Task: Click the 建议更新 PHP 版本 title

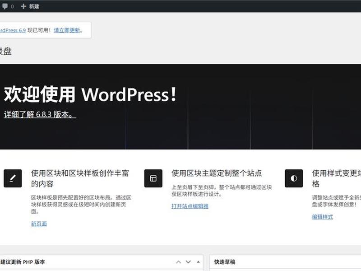Action: 23,262
